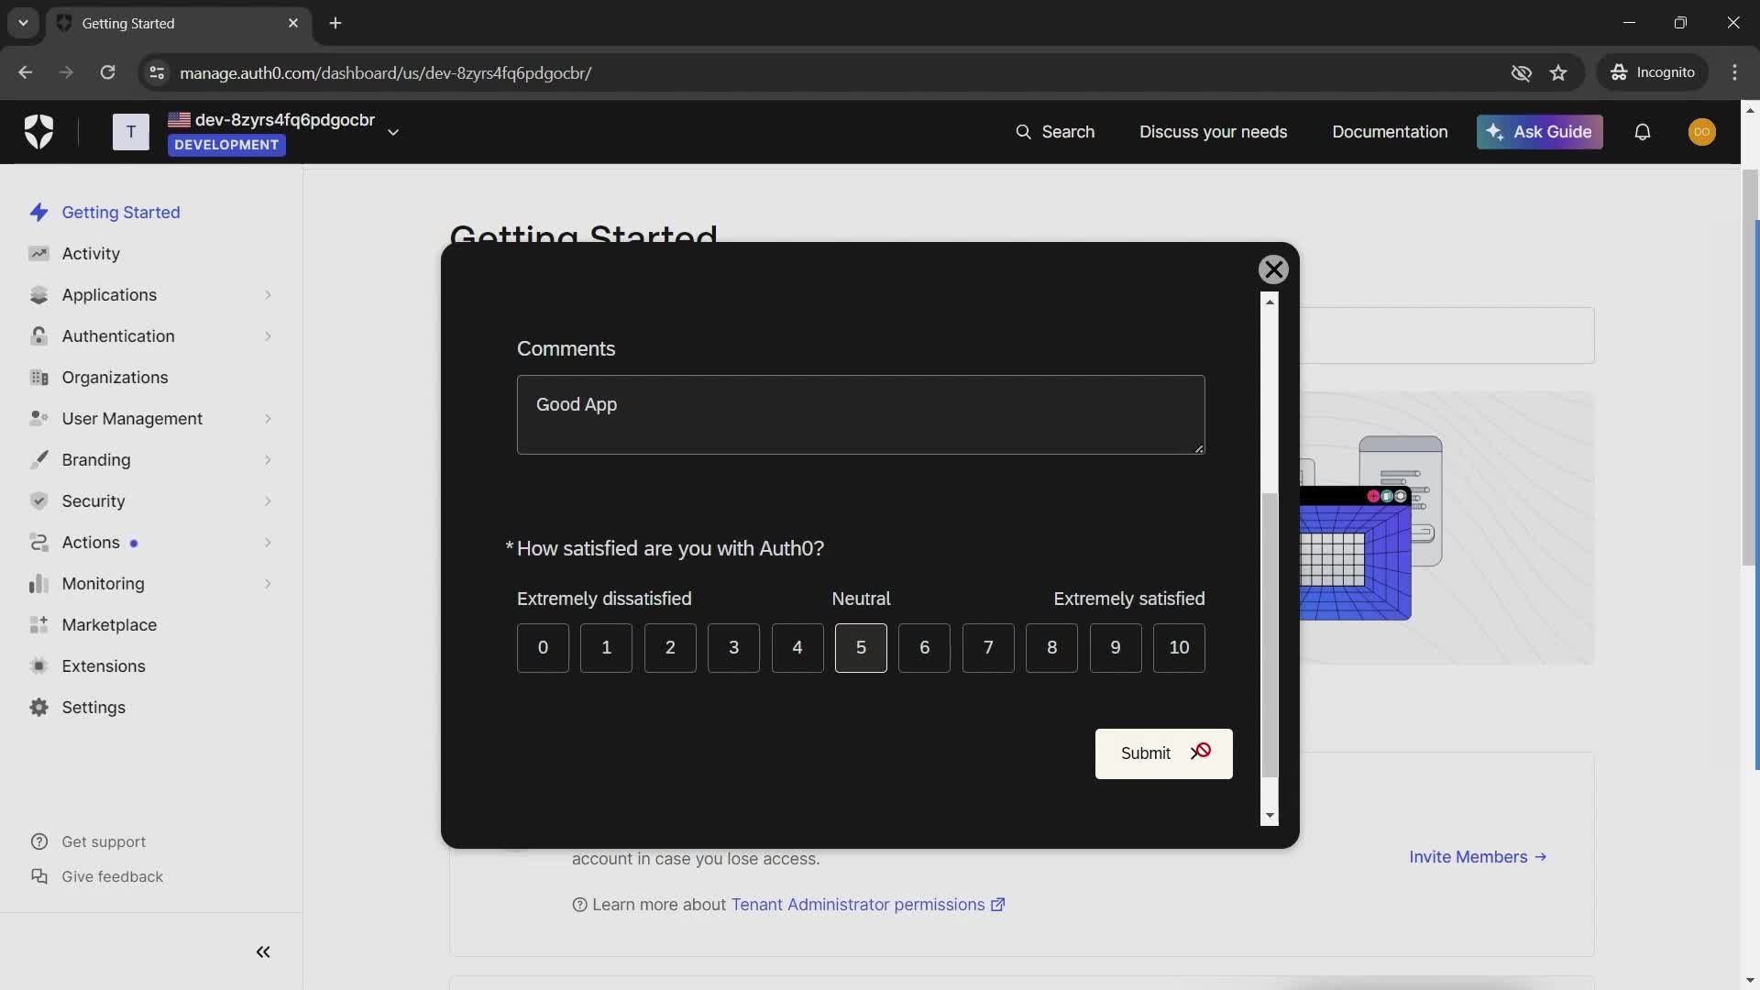1760x990 pixels.
Task: Click the Extensions icon in sidebar
Action: (x=38, y=666)
